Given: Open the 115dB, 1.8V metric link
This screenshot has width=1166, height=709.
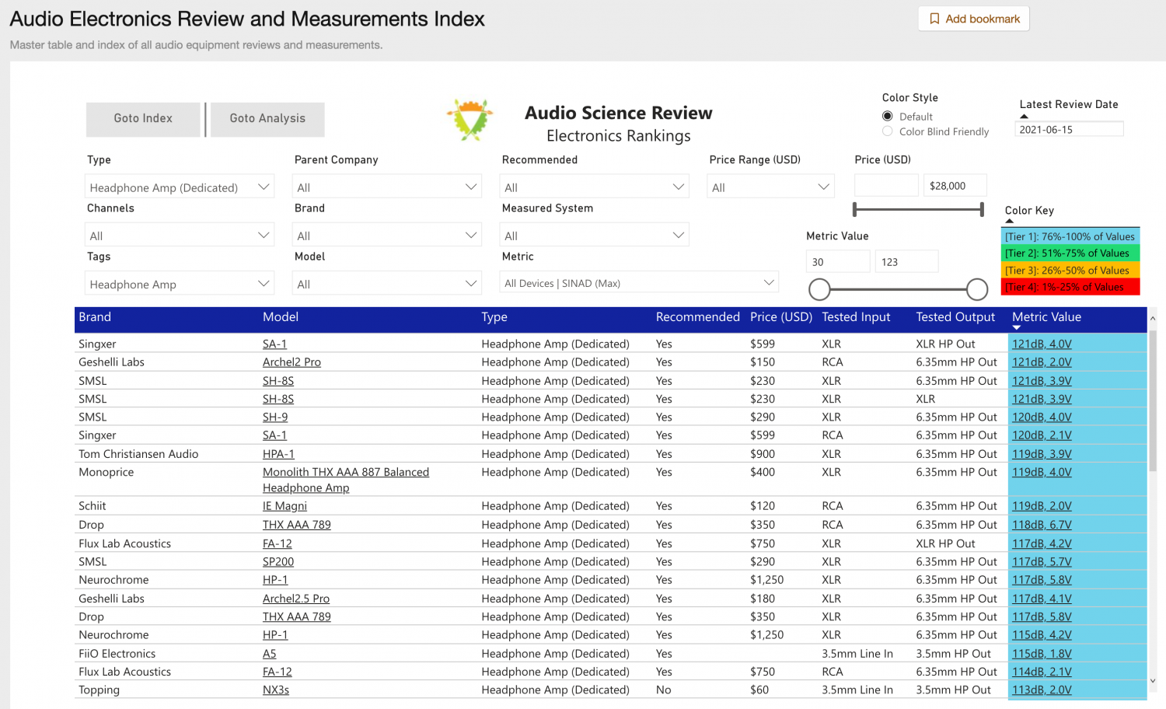Looking at the screenshot, I should click(x=1042, y=654).
